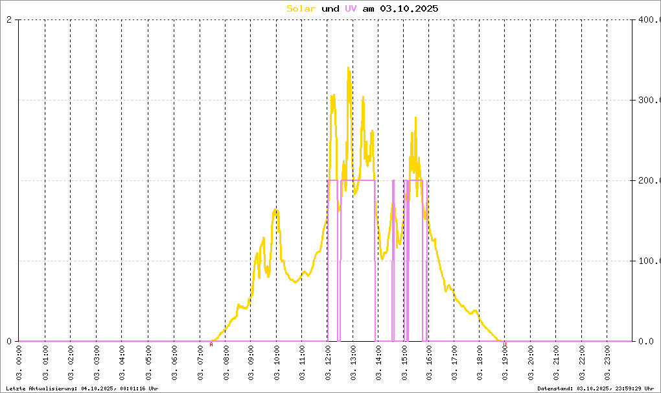Click the "Datenstand" timestamp in footer
661x393 pixels.
[x=596, y=388]
